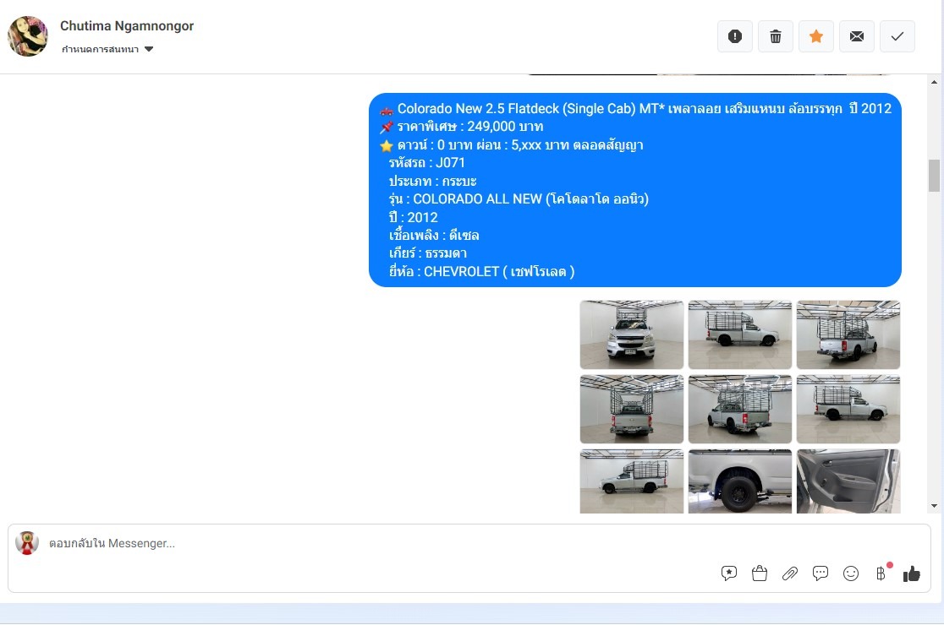The height and width of the screenshot is (625, 944).
Task: Open the emoji smiley picker
Action: 851,573
